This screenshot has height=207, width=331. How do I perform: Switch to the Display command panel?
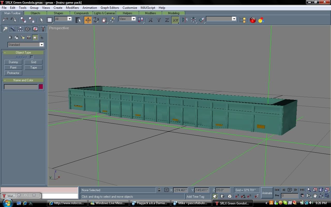(x=35, y=29)
